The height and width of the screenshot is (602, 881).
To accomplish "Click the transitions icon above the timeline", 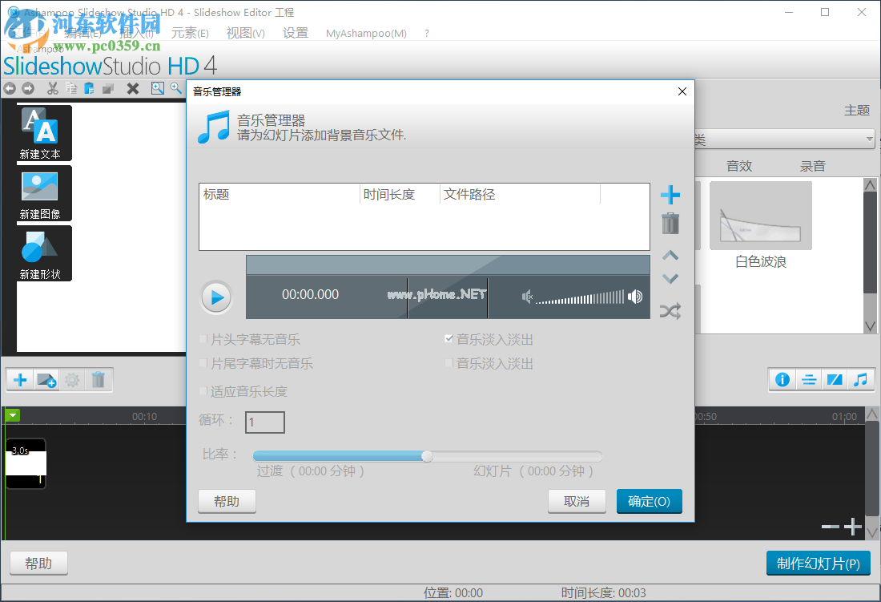I will point(835,379).
